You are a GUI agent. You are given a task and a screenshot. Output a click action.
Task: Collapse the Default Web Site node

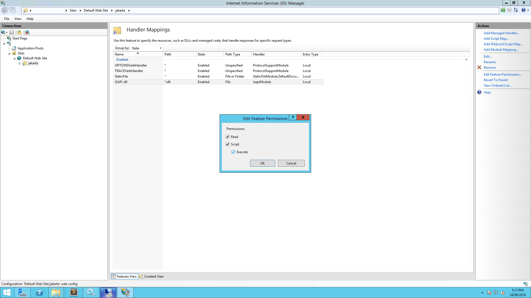[14, 58]
